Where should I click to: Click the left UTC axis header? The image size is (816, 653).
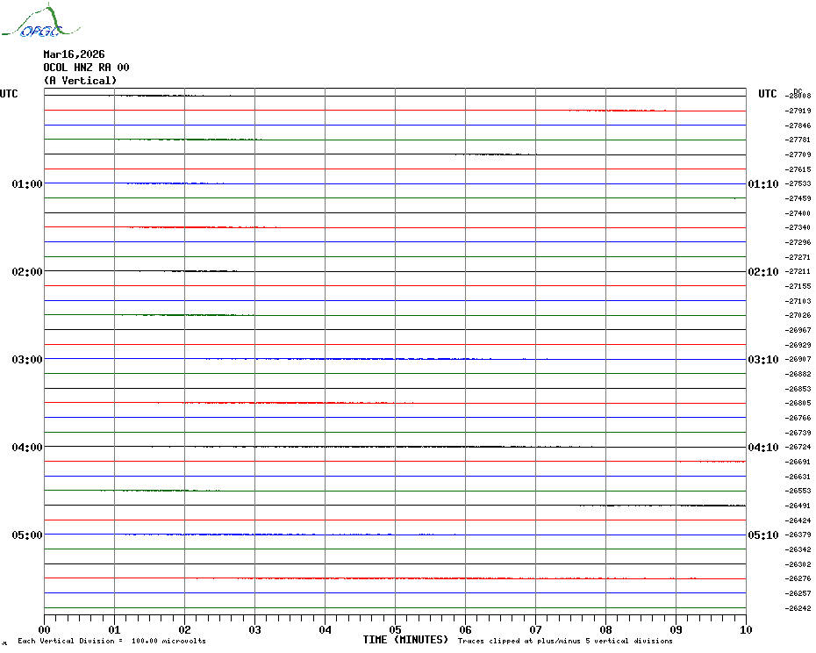(x=9, y=94)
